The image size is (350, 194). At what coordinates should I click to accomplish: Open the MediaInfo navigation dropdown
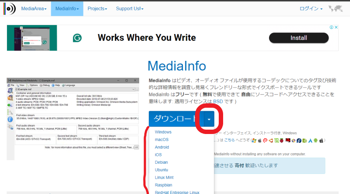coord(67,8)
